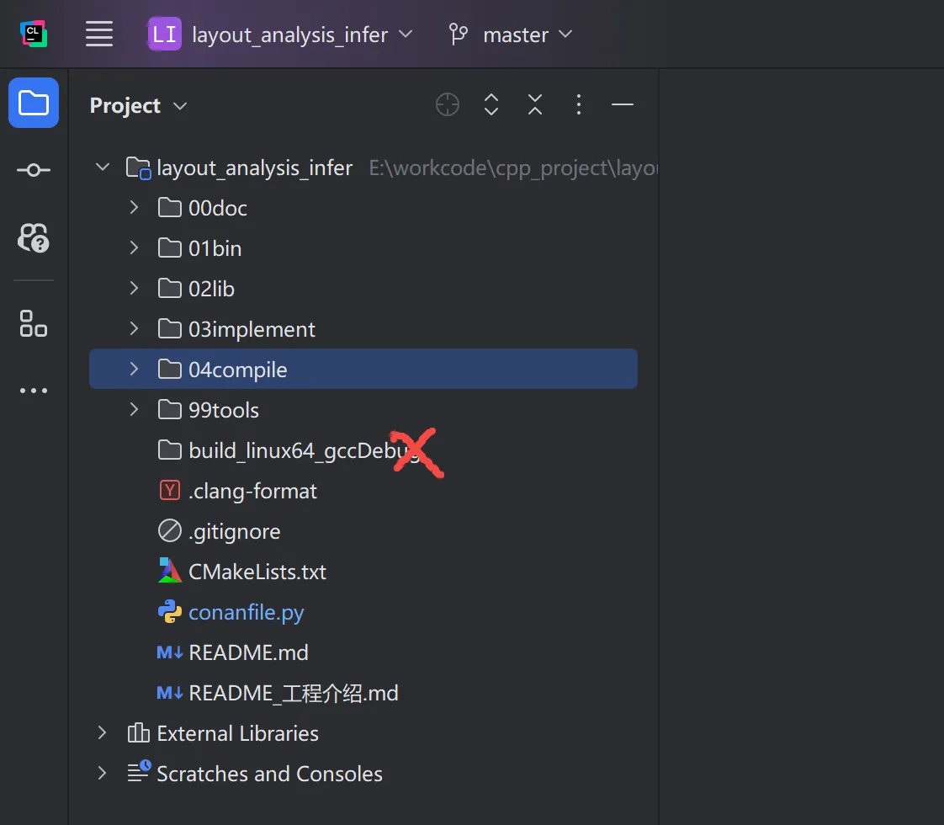Show more tool windows ellipsis

(x=34, y=391)
